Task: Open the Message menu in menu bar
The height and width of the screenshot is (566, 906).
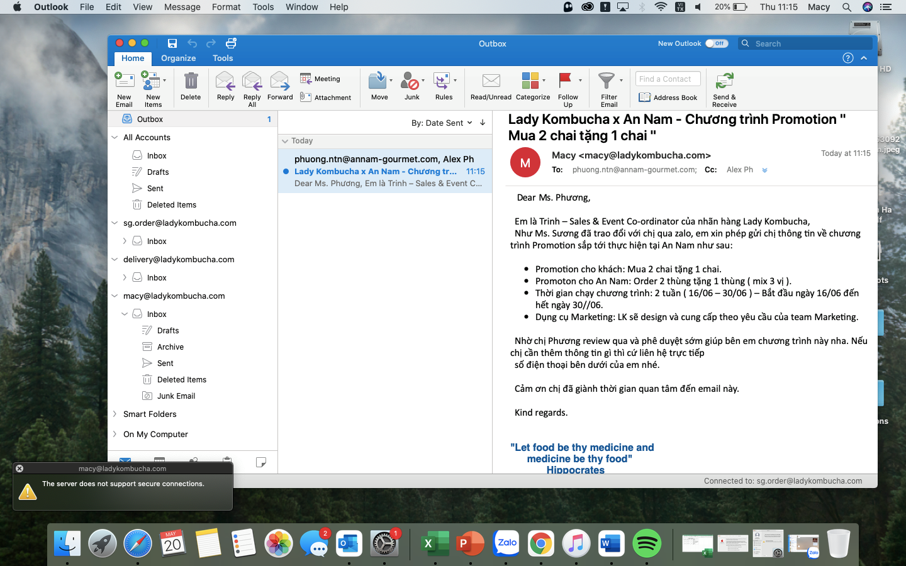Action: (x=182, y=7)
